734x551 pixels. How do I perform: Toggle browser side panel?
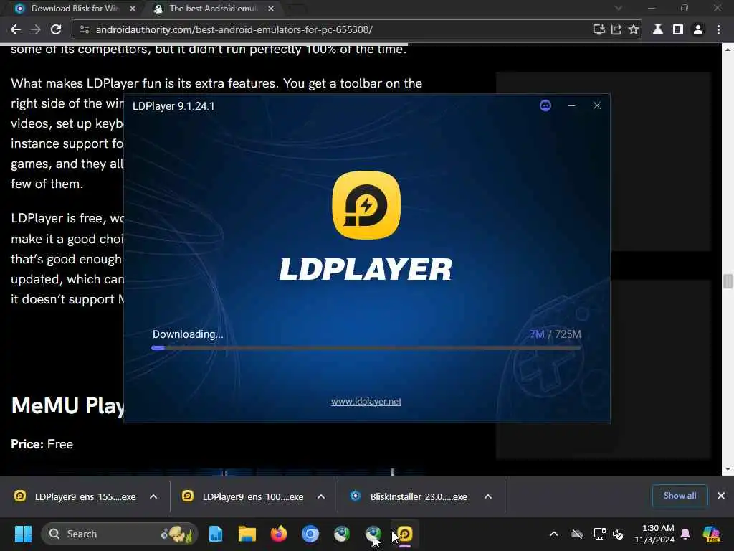click(x=678, y=29)
